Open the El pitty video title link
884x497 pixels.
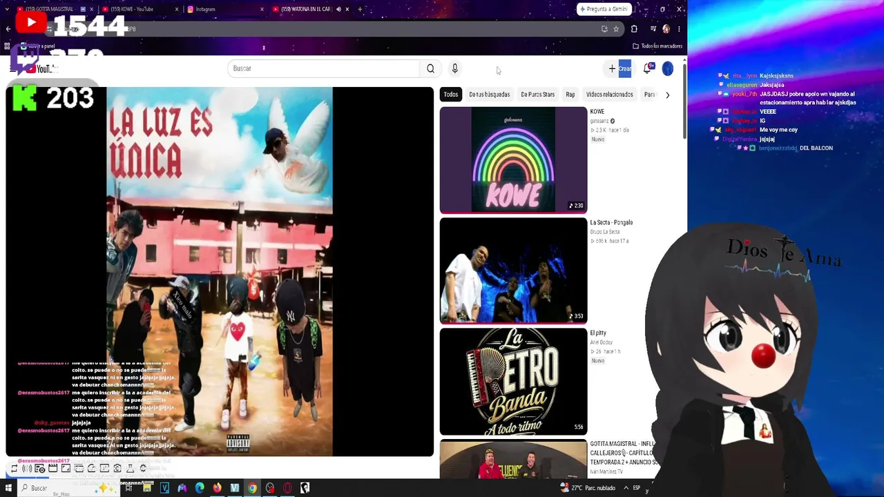[x=598, y=333]
